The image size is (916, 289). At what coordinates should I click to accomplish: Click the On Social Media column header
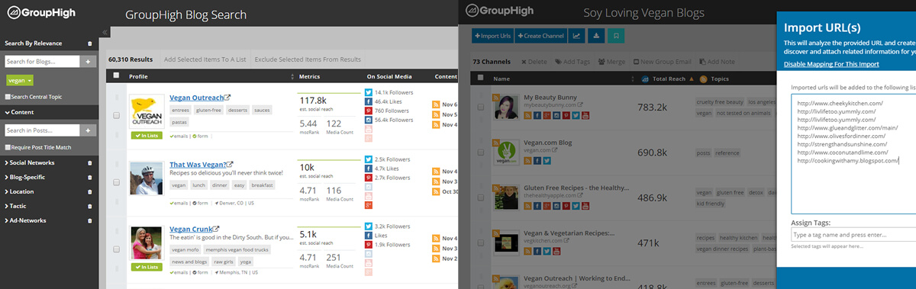[389, 76]
